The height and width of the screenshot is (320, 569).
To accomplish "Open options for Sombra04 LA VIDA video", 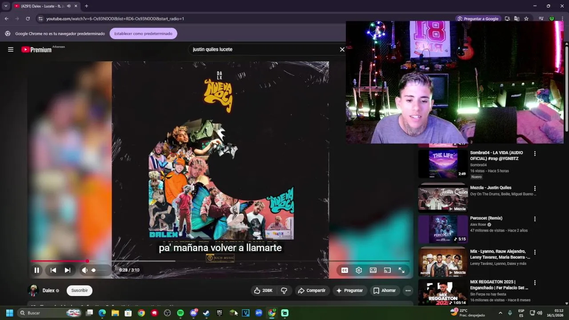I will pyautogui.click(x=535, y=154).
